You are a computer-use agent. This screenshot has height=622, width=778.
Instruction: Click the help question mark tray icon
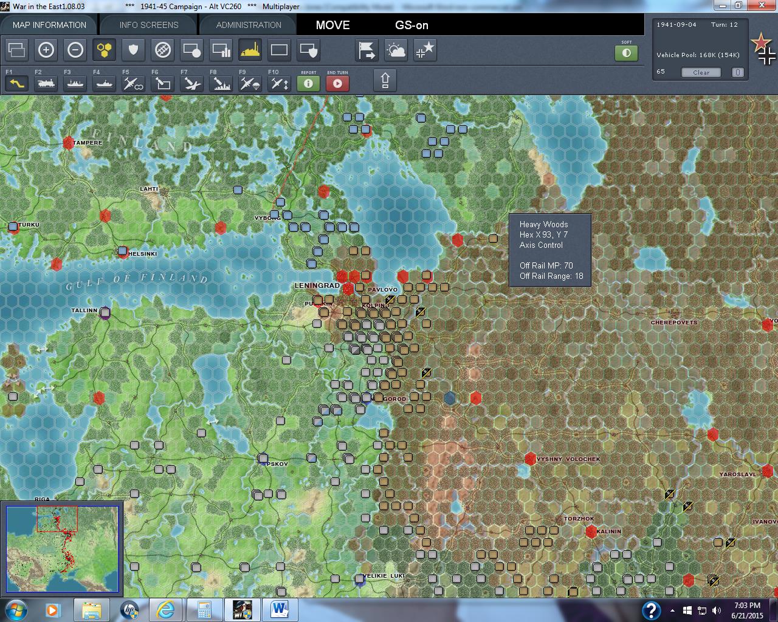pyautogui.click(x=651, y=610)
